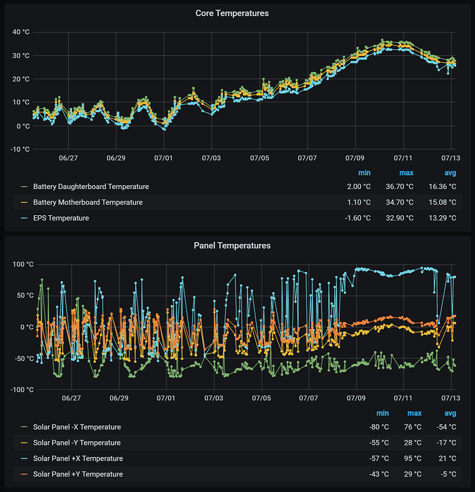The height and width of the screenshot is (492, 475).
Task: Click the -1.60 °C min value
Action: [358, 218]
